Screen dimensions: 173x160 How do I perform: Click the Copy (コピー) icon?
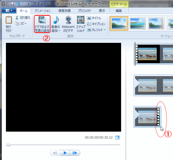tap(17, 23)
